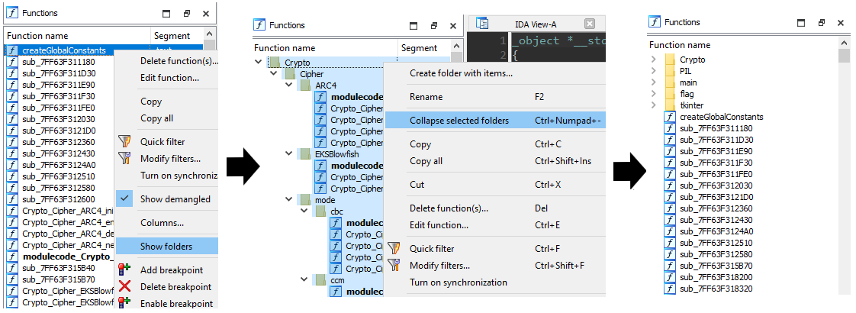The width and height of the screenshot is (856, 313).
Task: Click the red X Delete breakpoint icon
Action: [125, 286]
